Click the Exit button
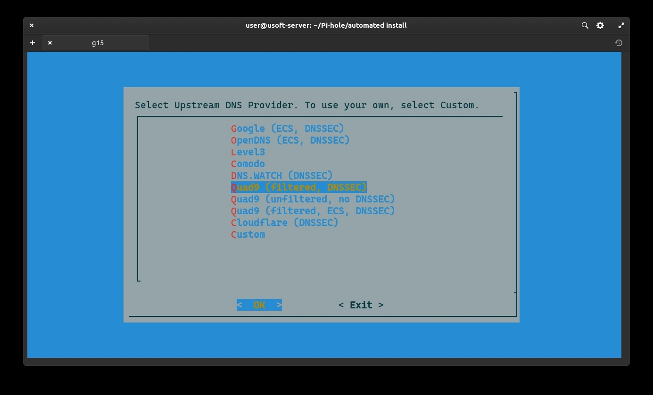 click(361, 305)
